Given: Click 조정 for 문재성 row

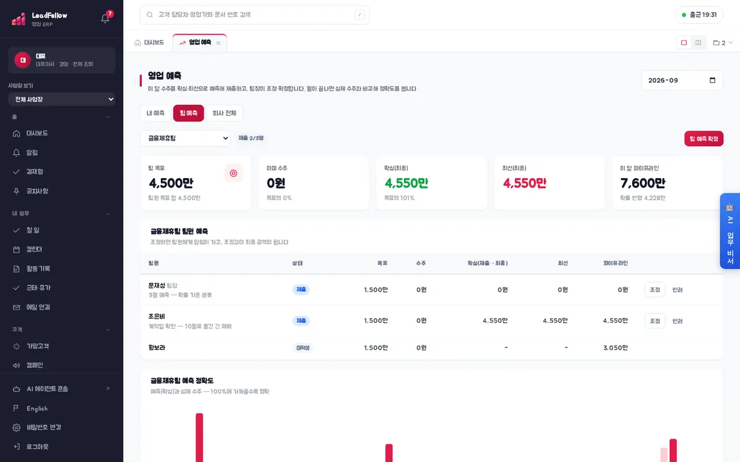Looking at the screenshot, I should (655, 290).
